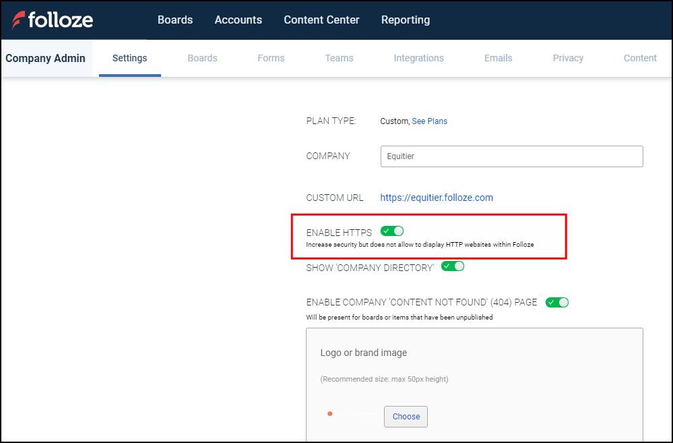Click the Folloze logo
This screenshot has width=673, height=443.
53,20
